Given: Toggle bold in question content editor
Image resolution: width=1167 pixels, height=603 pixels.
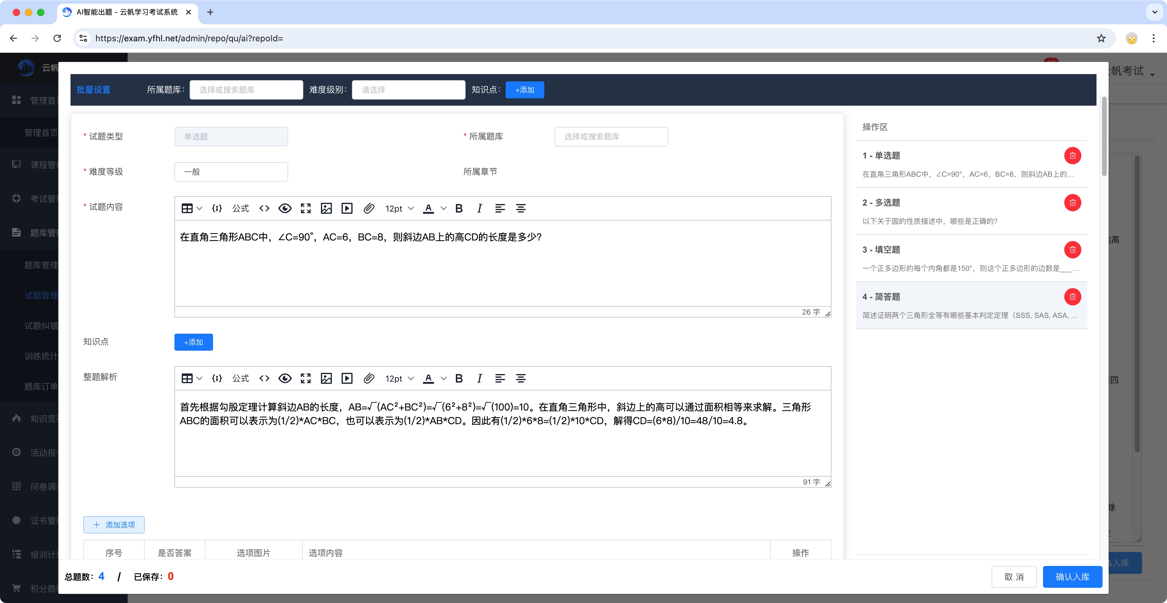Looking at the screenshot, I should 459,208.
